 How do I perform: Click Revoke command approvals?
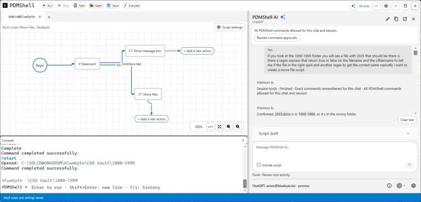click(x=277, y=38)
